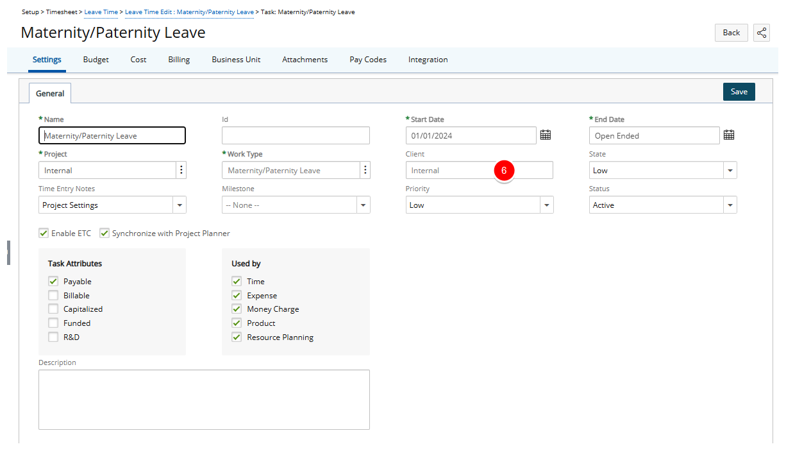Click into the Client field
The height and width of the screenshot is (451, 786).
(480, 170)
